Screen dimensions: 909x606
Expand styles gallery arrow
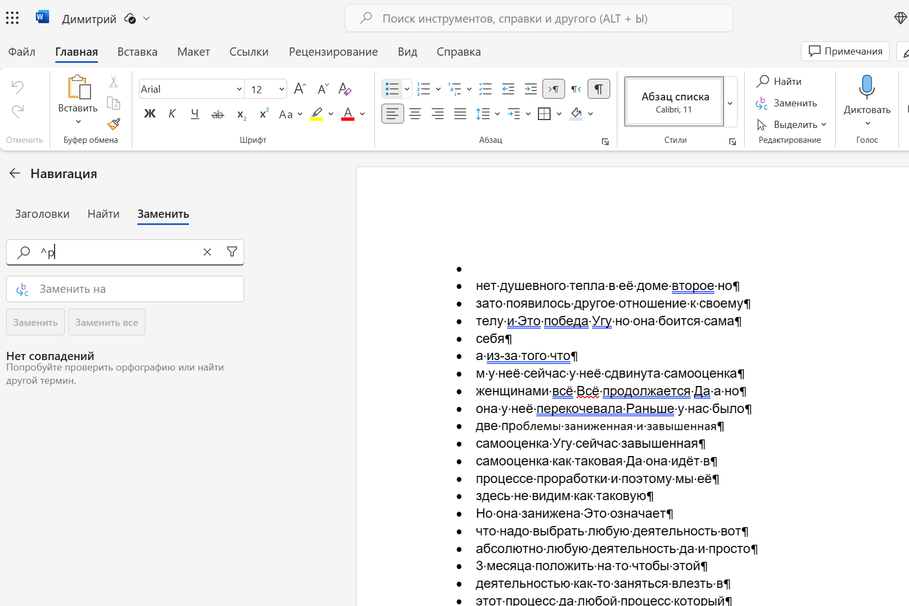point(730,103)
